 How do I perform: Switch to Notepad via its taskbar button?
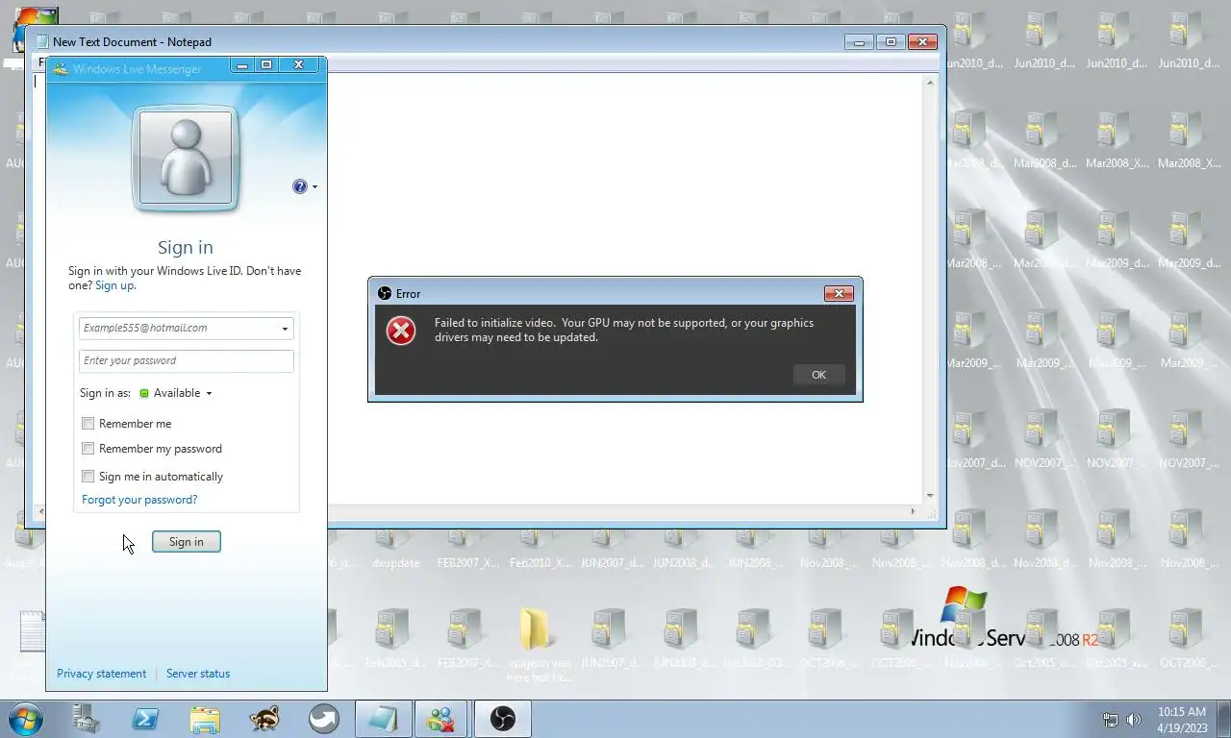point(383,719)
